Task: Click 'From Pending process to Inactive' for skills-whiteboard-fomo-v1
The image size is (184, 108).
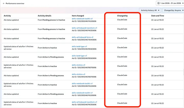Action: coord(51,38)
